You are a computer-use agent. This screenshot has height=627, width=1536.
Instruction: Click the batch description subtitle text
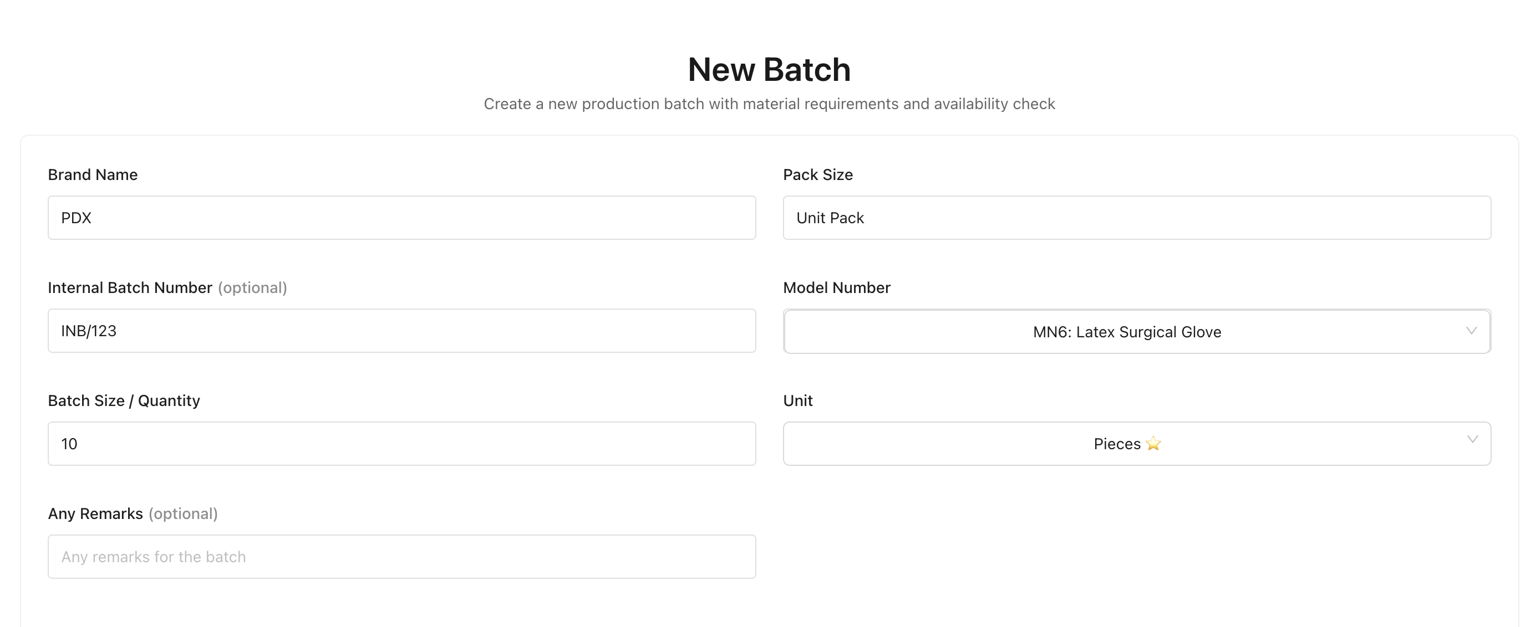tap(769, 104)
